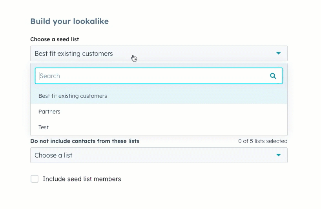This screenshot has height=209, width=321.
Task: Click the magnifier icon in search box
Action: pos(273,76)
